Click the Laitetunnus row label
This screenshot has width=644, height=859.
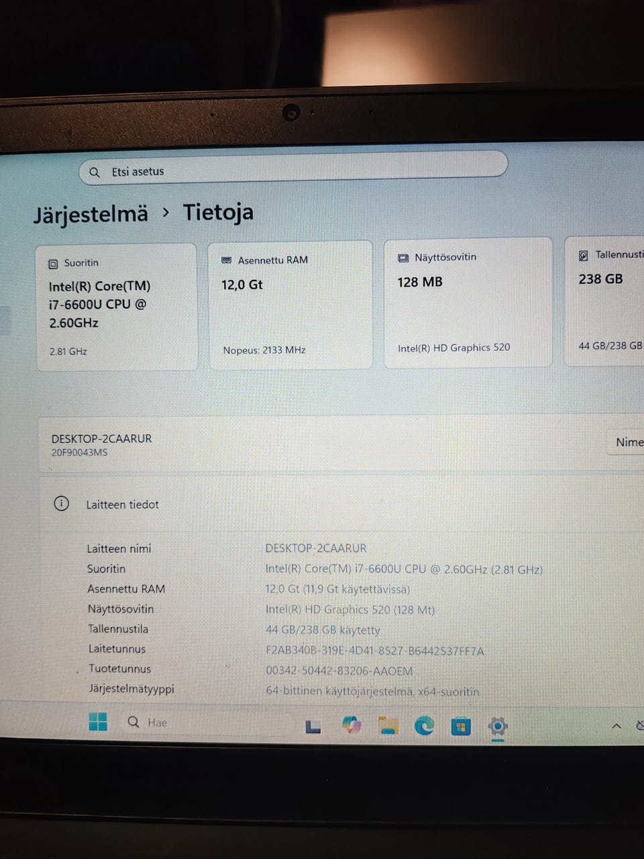click(x=117, y=649)
